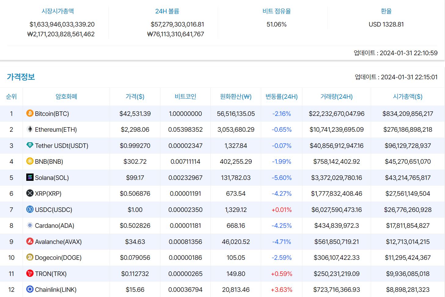Sort by the 순위 column header
Viewport: 445px width, 297px height.
tap(11, 97)
